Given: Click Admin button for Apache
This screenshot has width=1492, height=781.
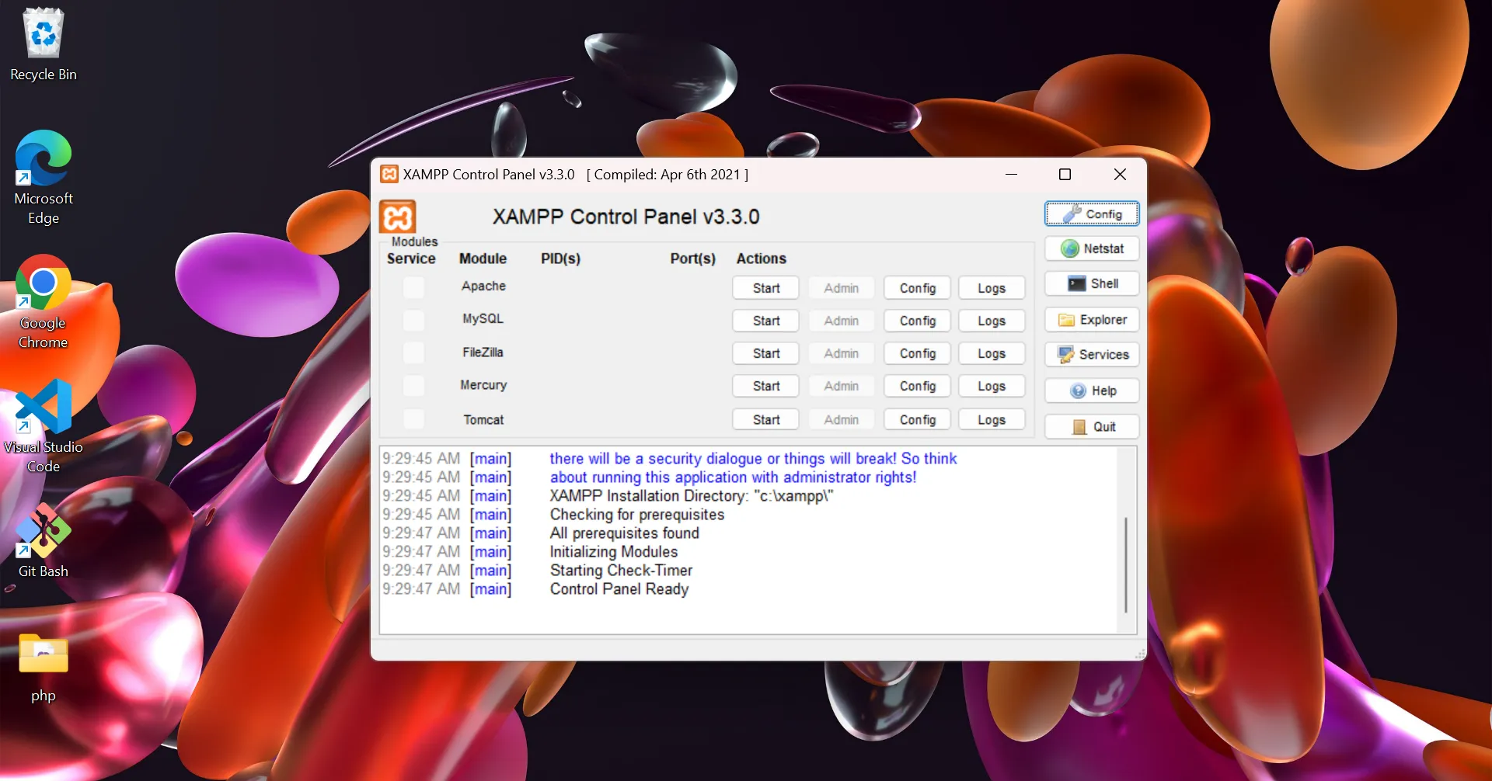Looking at the screenshot, I should point(842,288).
